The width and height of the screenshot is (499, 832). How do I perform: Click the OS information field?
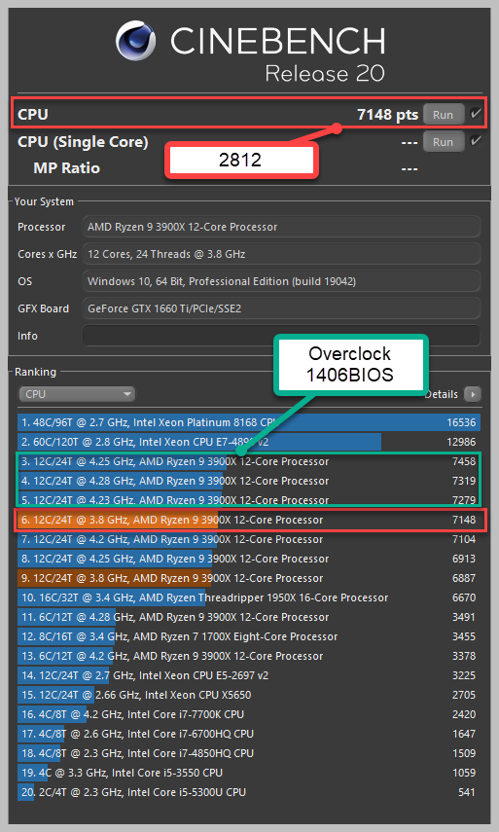click(281, 281)
